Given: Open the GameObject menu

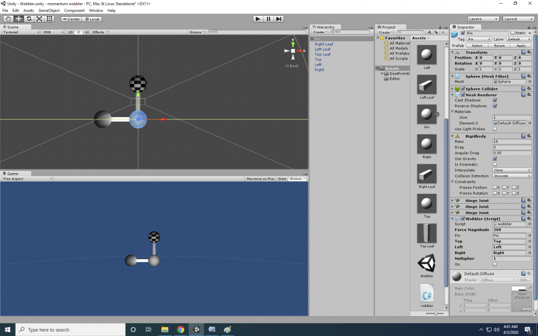Looking at the screenshot, I should click(x=48, y=10).
